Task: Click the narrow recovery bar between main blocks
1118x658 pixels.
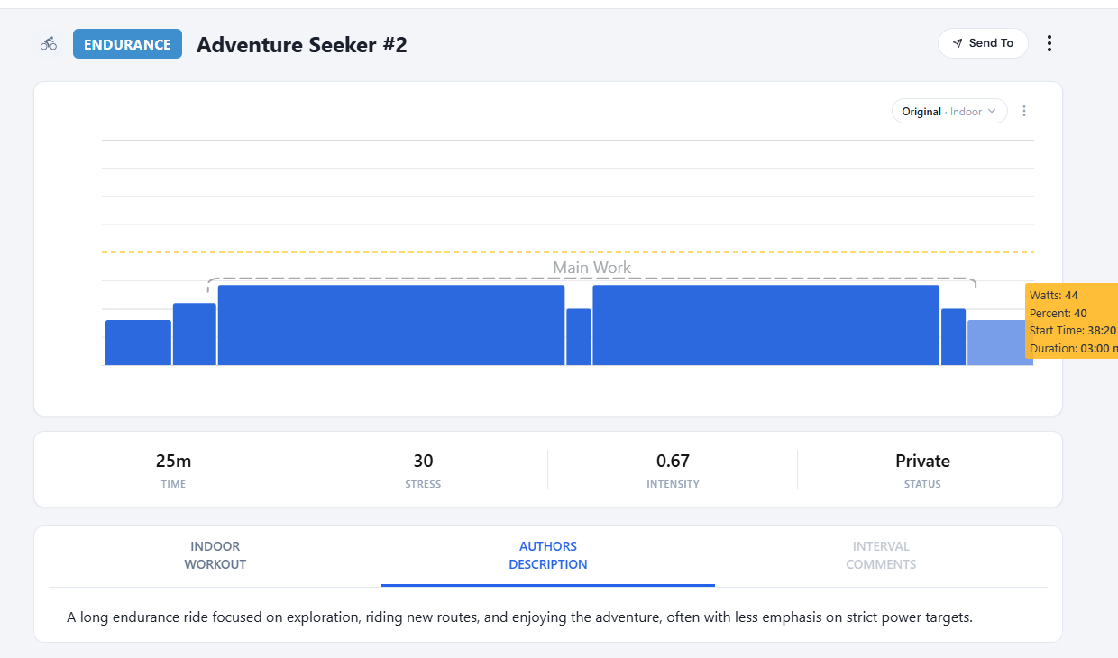Action: 579,337
